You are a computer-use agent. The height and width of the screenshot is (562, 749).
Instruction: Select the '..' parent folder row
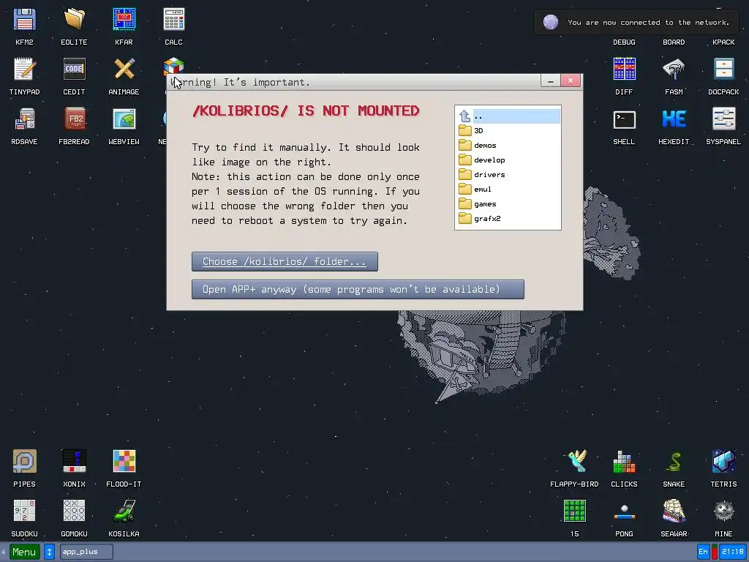pos(508,116)
